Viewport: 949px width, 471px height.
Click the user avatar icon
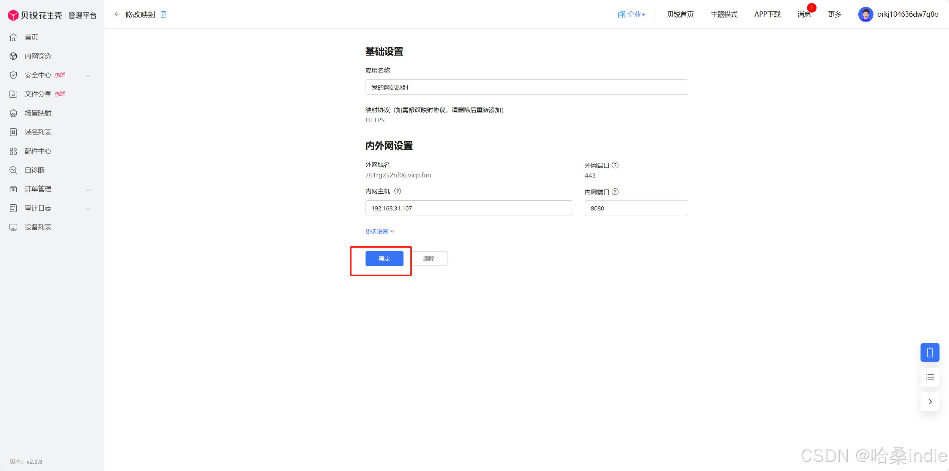pos(865,14)
